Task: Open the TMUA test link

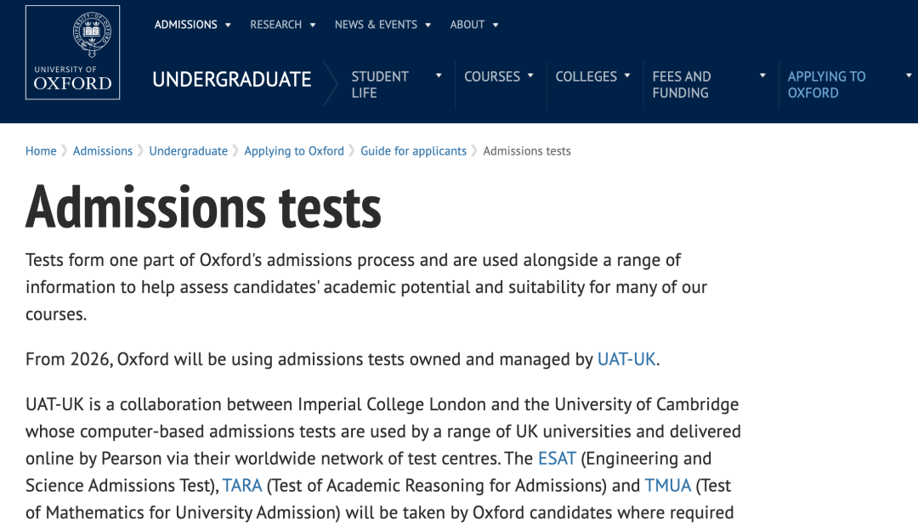Action: (x=668, y=486)
